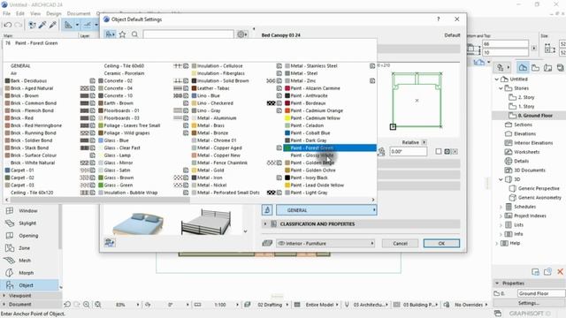Click the Undo arrow icon
Screen dimensions: 566x318
point(8,25)
